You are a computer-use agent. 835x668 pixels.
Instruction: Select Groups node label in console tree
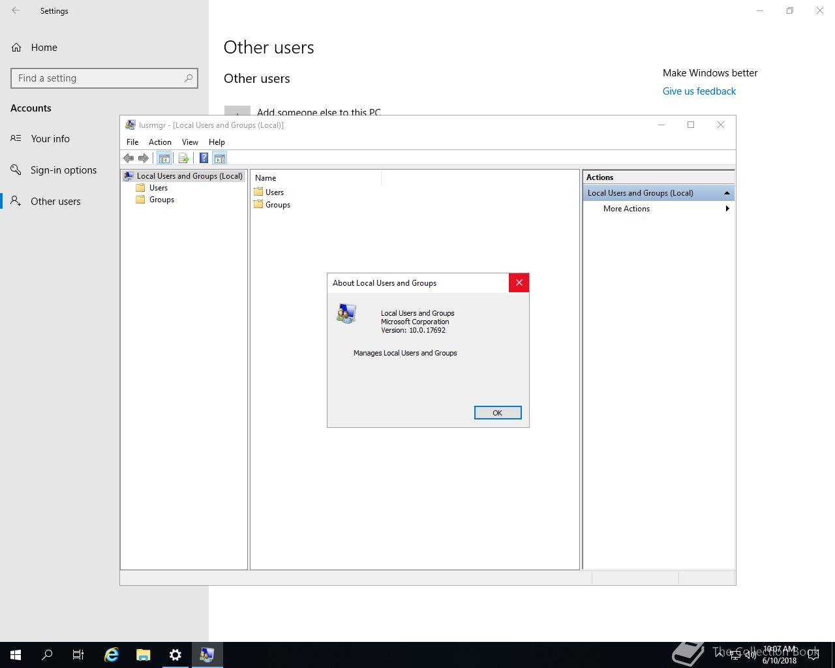tap(162, 200)
